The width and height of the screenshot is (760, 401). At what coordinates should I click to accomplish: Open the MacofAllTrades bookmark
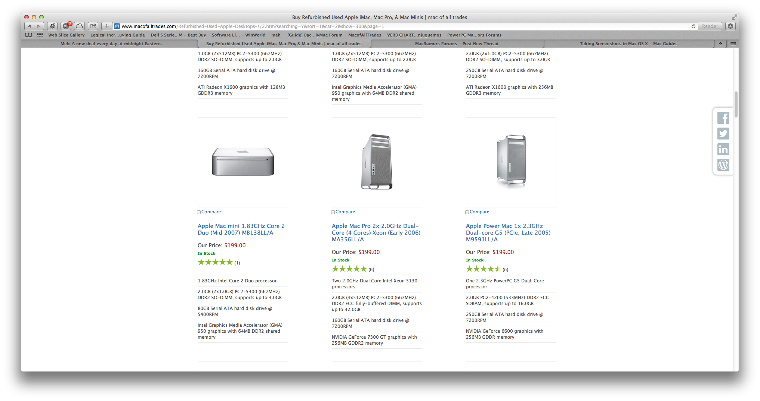[x=365, y=35]
